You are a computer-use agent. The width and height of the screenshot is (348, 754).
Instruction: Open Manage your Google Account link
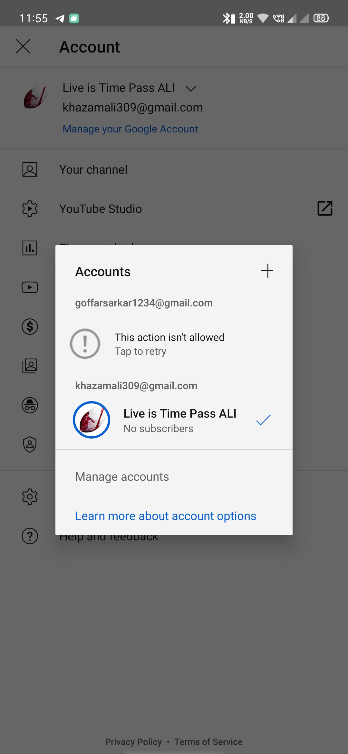point(130,129)
